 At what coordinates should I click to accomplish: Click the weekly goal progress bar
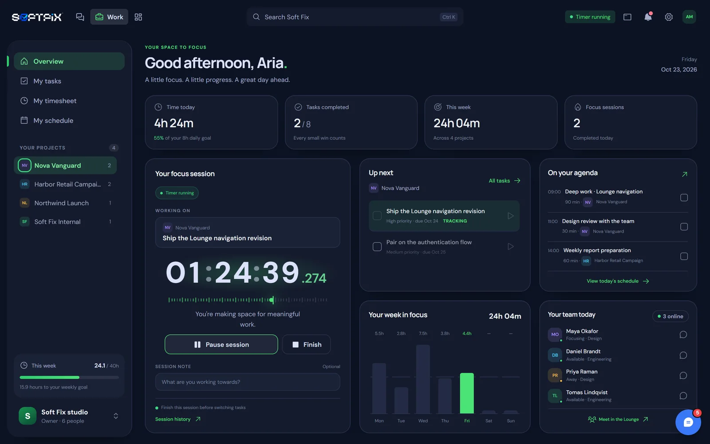pyautogui.click(x=69, y=377)
